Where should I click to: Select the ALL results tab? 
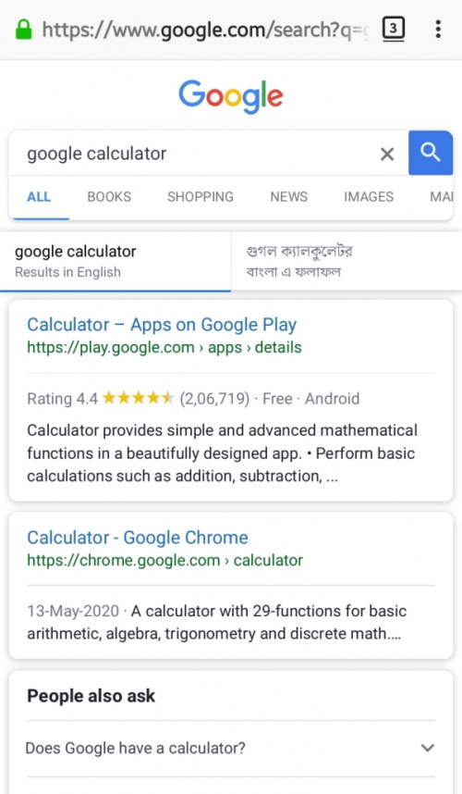[39, 196]
